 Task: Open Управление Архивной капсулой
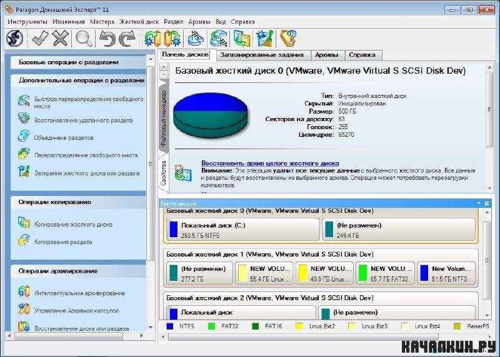[76, 311]
